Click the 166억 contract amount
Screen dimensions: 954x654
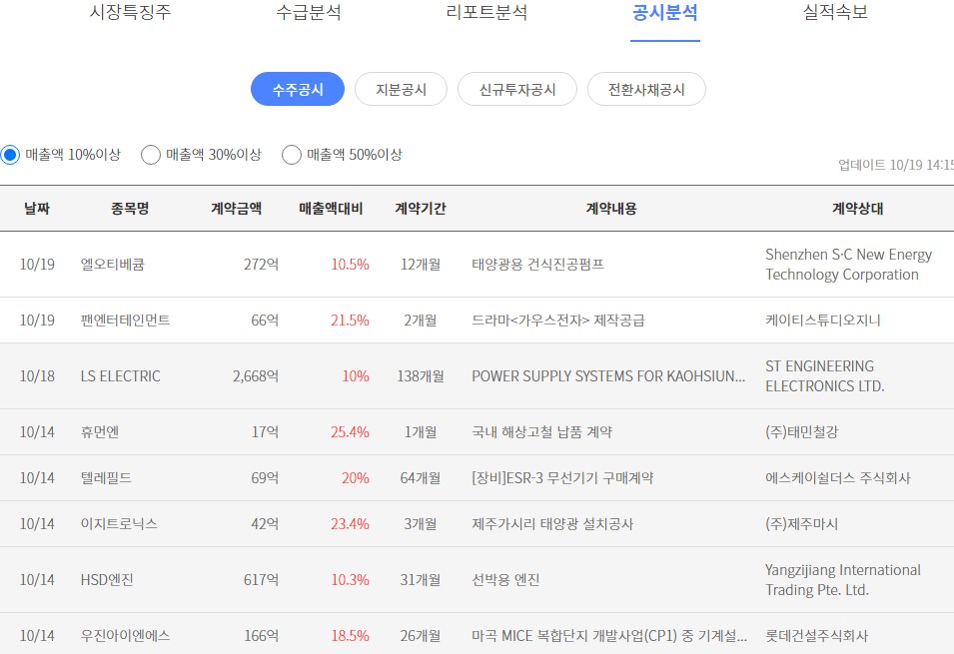pyautogui.click(x=261, y=636)
